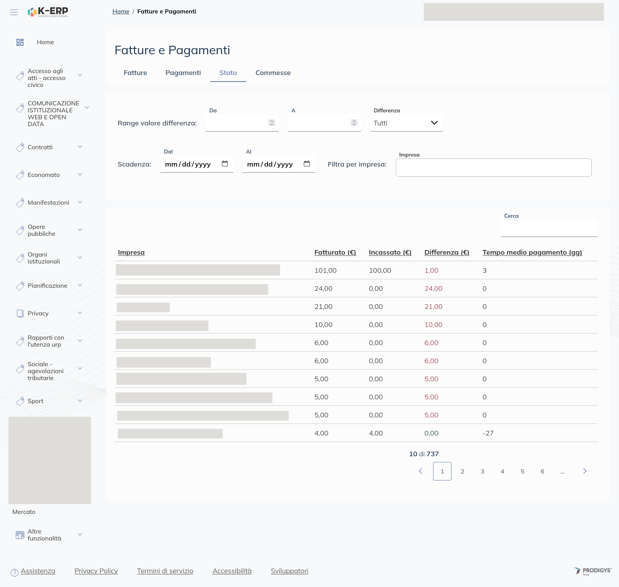The width and height of the screenshot is (619, 587).
Task: Click the K-ERP logo
Action: point(48,12)
